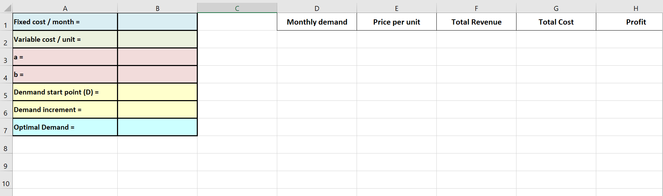This screenshot has width=663, height=196.
Task: Click the 'b =' label cell
Action: coord(65,74)
